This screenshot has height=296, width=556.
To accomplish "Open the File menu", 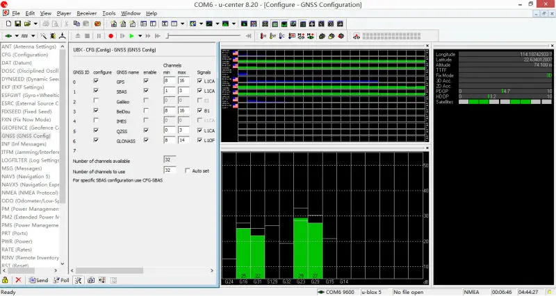I will 16,13.
